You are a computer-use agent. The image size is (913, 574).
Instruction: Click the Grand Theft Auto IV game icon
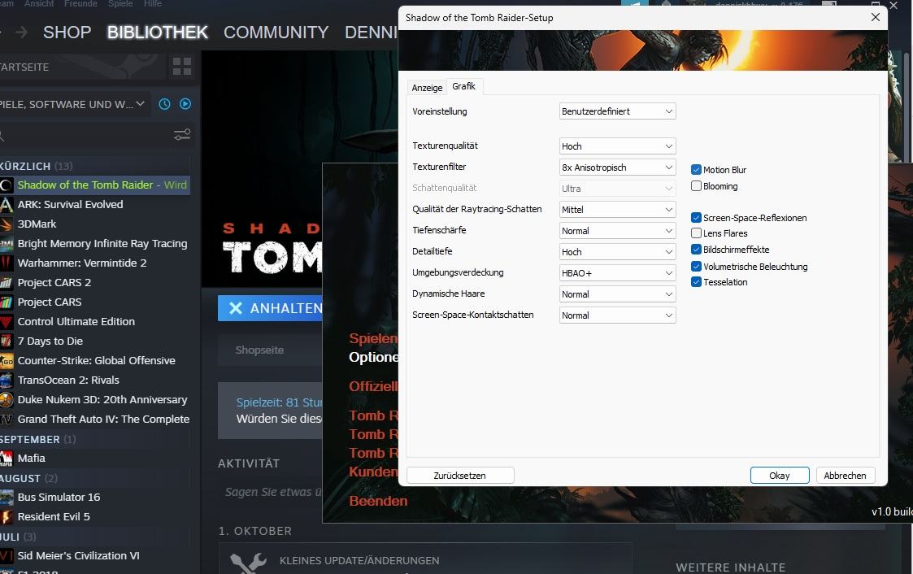(x=7, y=420)
